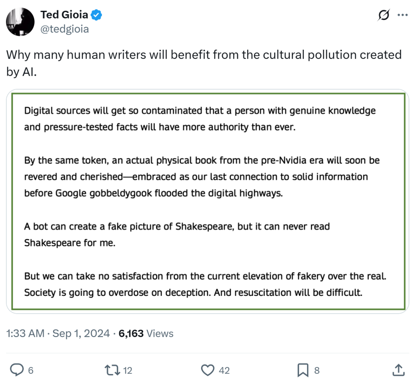Open Ted Gioia's profile avatar
Image resolution: width=415 pixels, height=381 pixels.
(20, 22)
